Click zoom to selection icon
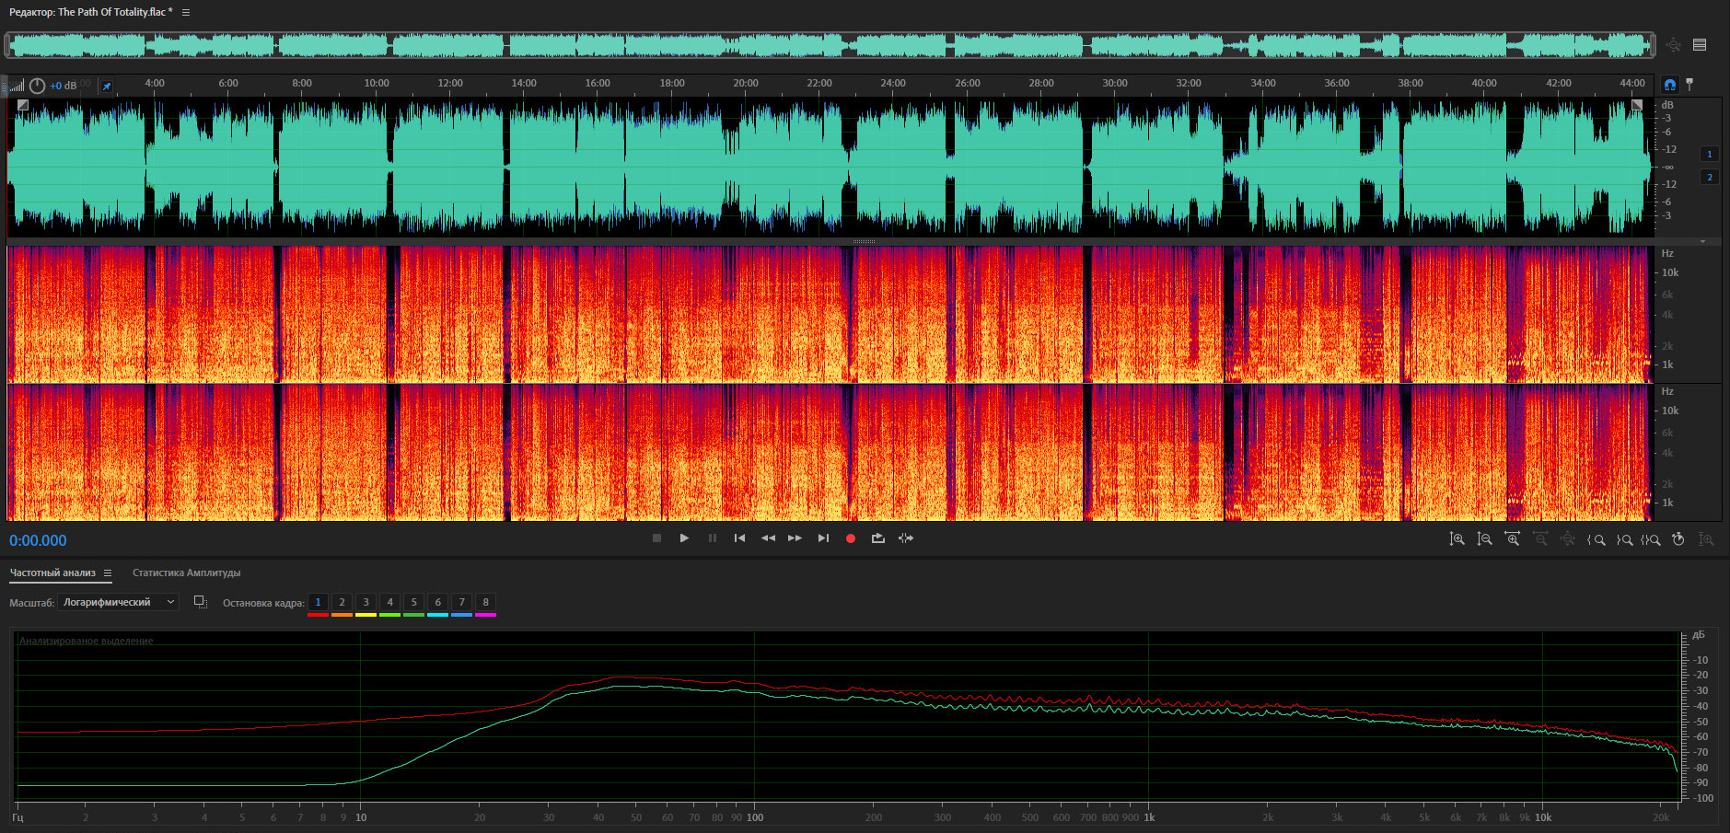Screen dimensions: 1730x833 click(x=1651, y=539)
